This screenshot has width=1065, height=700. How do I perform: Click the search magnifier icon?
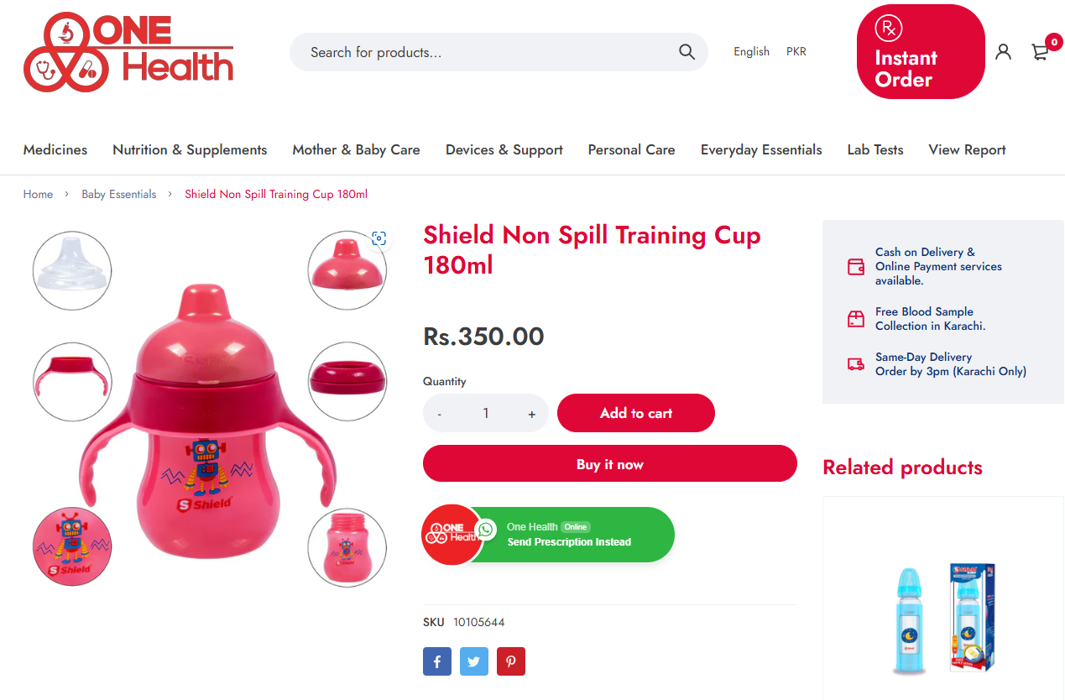pyautogui.click(x=687, y=52)
